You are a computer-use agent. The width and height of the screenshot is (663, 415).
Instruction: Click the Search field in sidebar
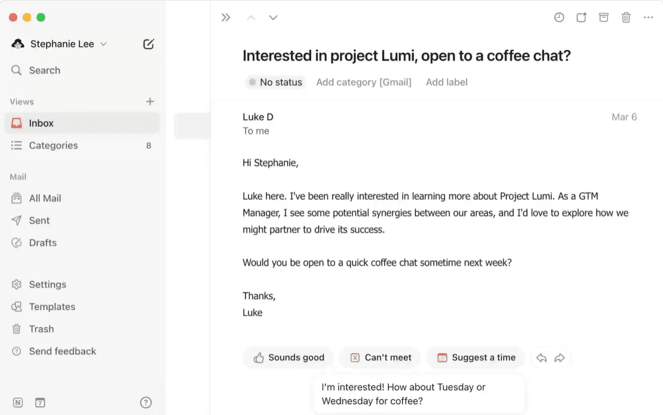45,70
